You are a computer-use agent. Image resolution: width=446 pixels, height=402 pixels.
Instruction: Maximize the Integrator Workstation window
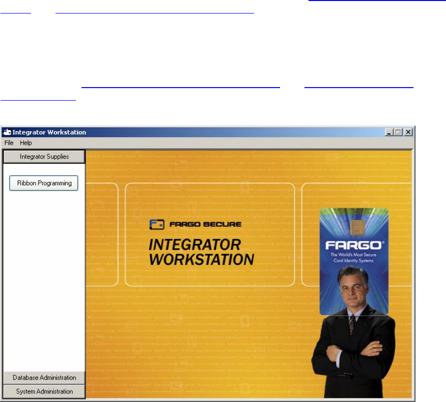[x=398, y=132]
